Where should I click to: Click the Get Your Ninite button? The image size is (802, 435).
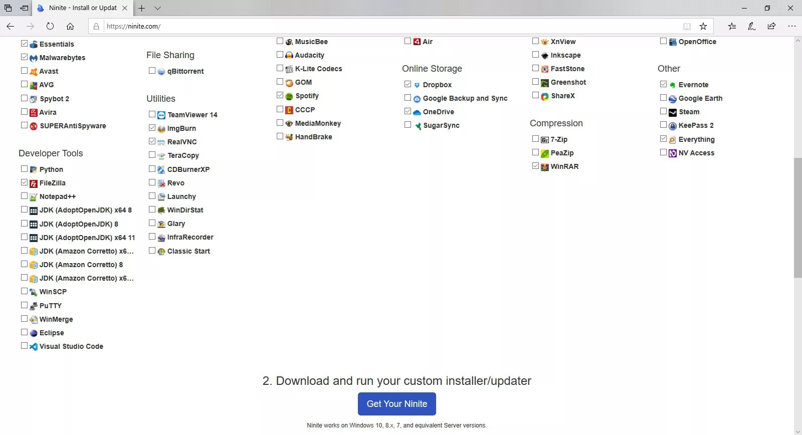[x=397, y=404]
